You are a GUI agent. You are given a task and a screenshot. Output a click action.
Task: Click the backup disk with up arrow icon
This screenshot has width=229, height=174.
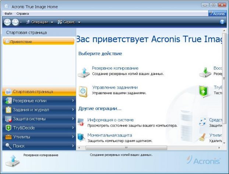coord(84,72)
